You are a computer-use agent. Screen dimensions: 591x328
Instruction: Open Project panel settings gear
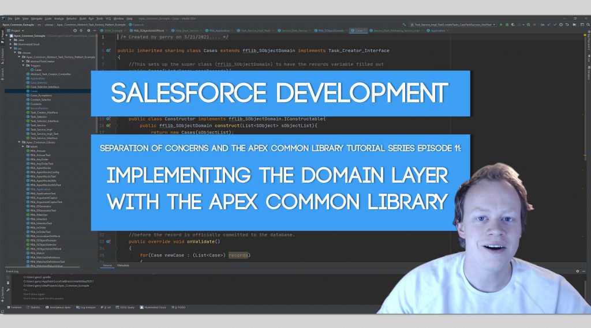tap(88, 31)
